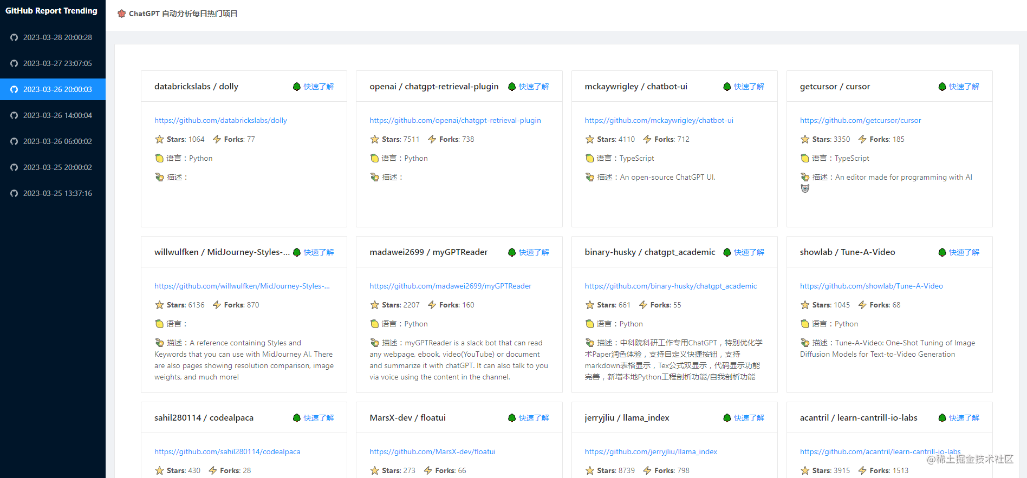Screen dimensions: 1027x478
Task: Click the card title databrickslabs / dolly
Action: pos(196,87)
